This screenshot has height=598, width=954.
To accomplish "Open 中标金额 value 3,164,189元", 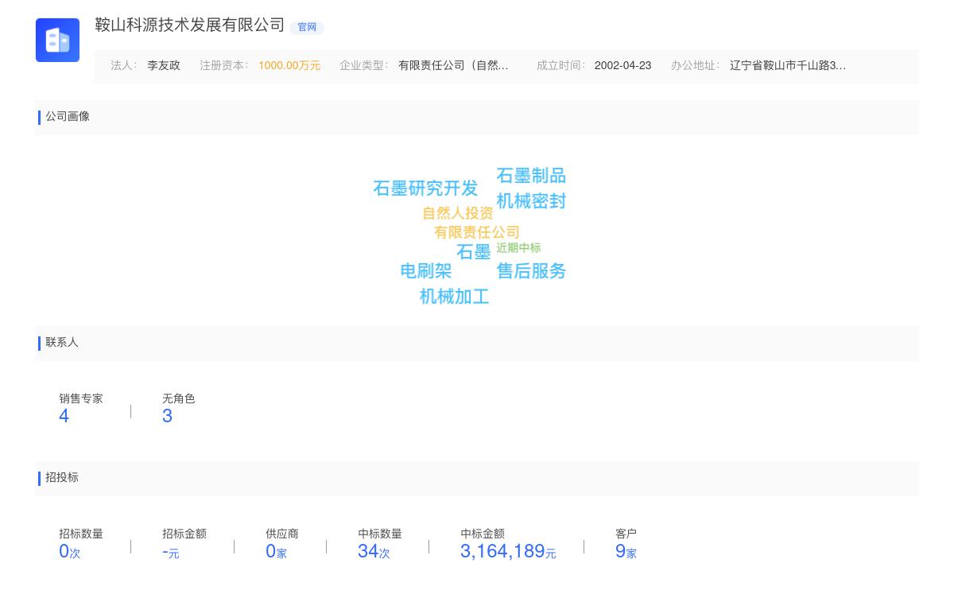I will 508,551.
